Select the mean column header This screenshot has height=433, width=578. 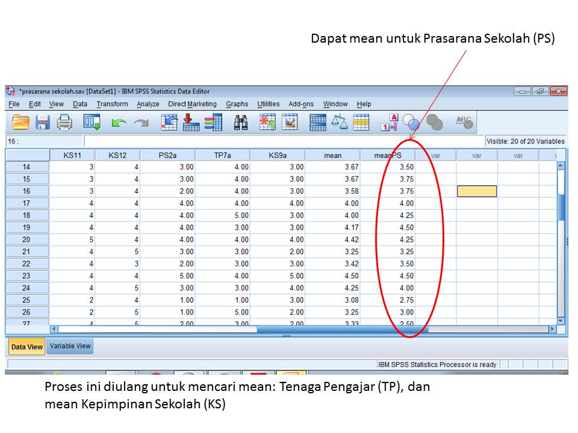pyautogui.click(x=332, y=155)
